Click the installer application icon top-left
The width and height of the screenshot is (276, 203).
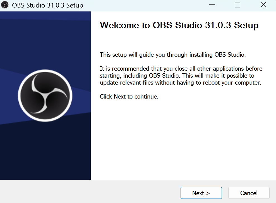[5, 5]
